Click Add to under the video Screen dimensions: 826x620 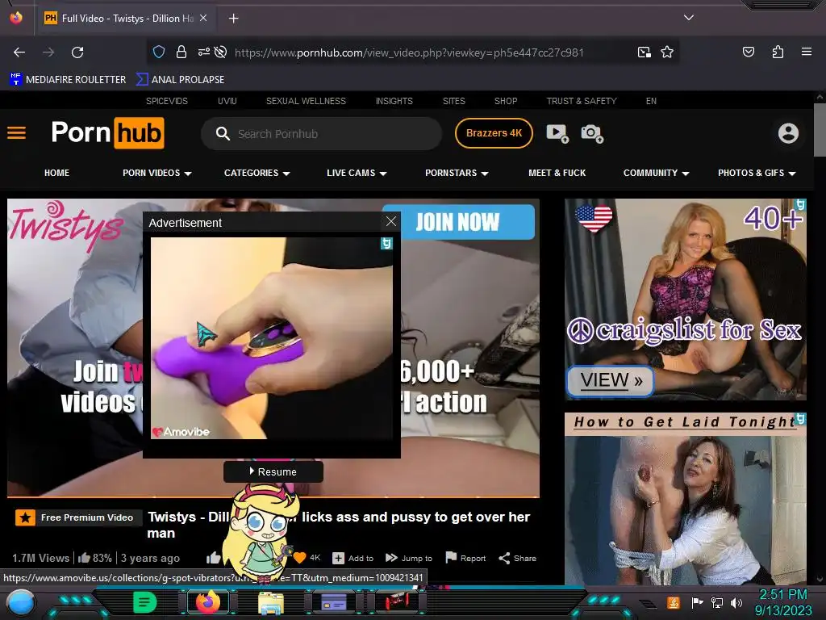tap(353, 559)
